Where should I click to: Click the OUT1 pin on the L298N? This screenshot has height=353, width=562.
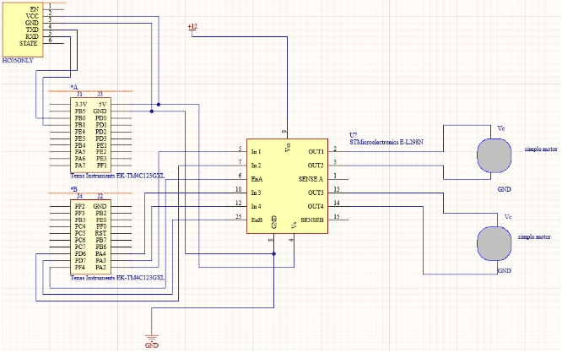point(316,150)
